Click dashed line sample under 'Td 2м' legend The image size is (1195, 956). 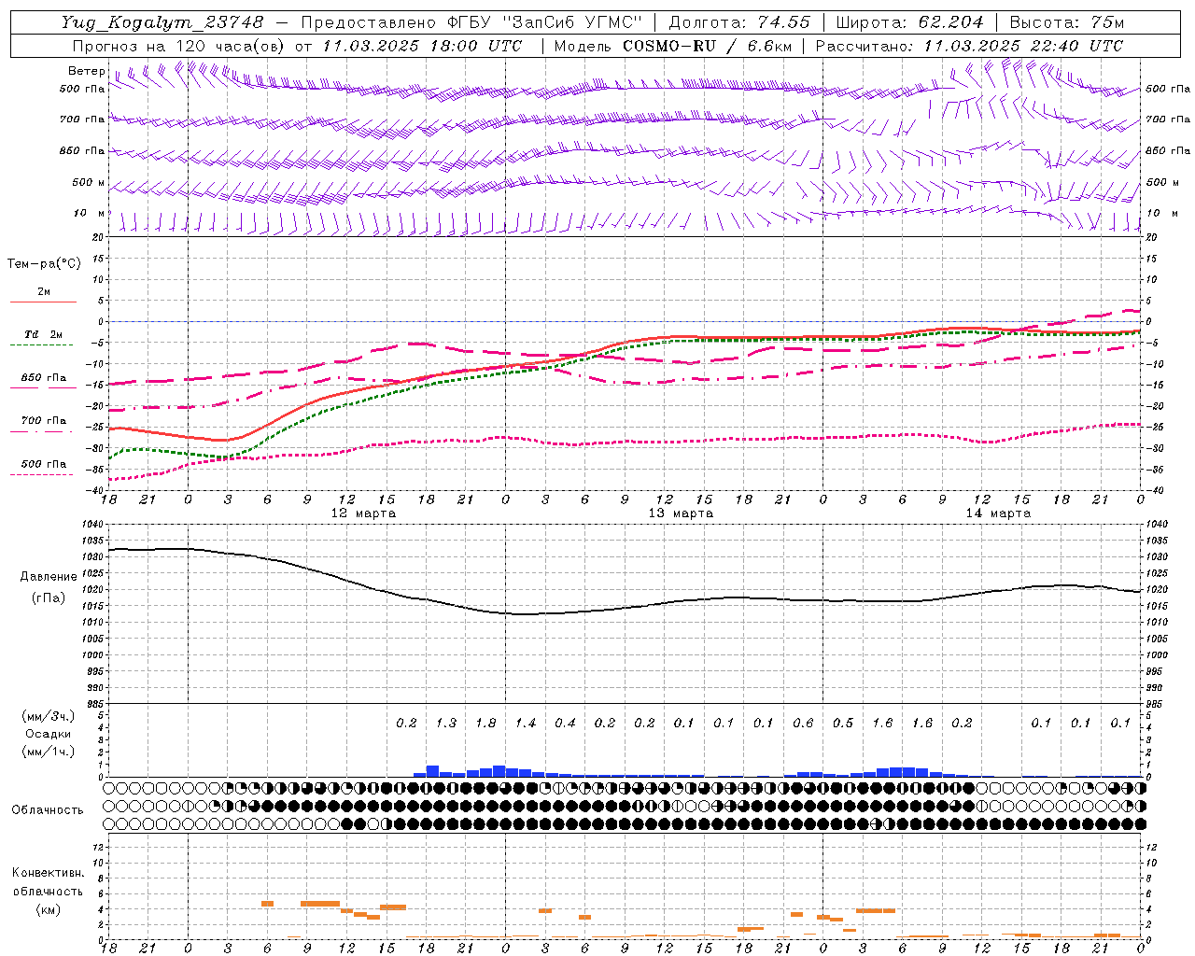coord(43,345)
